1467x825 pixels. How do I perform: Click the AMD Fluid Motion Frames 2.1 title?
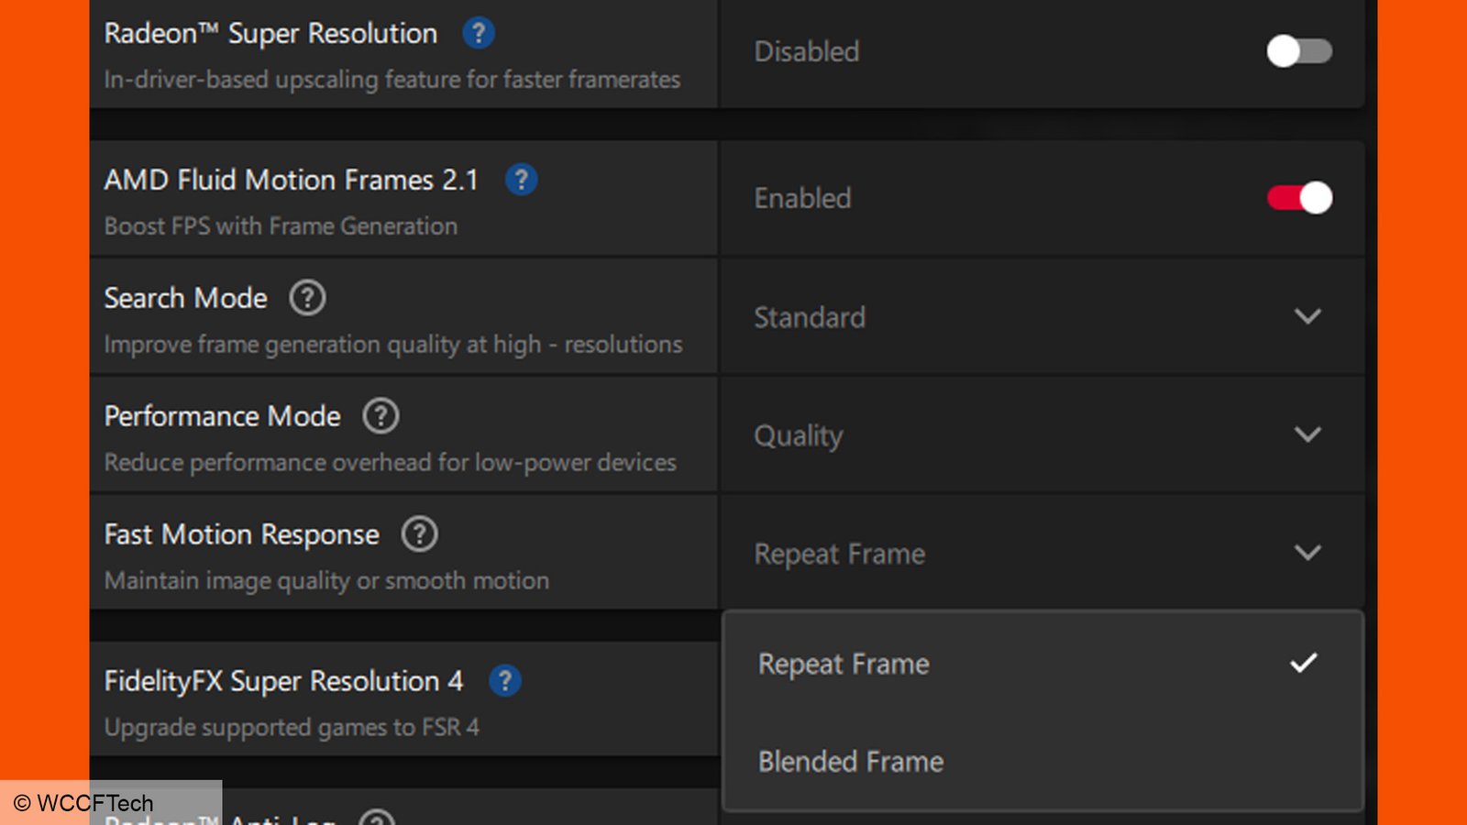pos(292,180)
